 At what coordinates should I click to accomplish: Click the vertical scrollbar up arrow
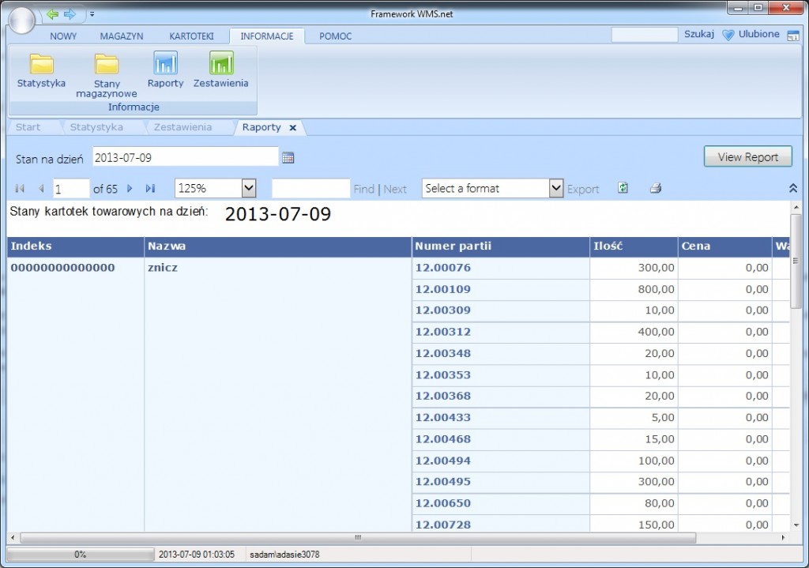point(796,208)
